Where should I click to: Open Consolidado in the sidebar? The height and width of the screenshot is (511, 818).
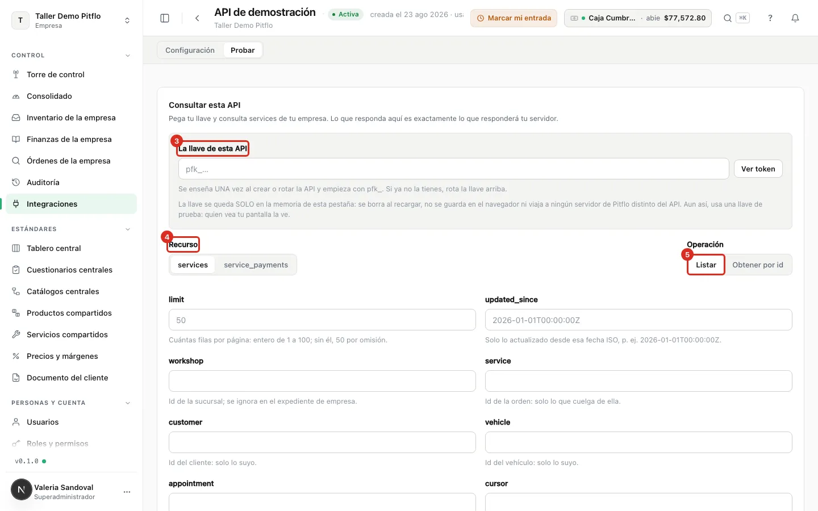71,96
